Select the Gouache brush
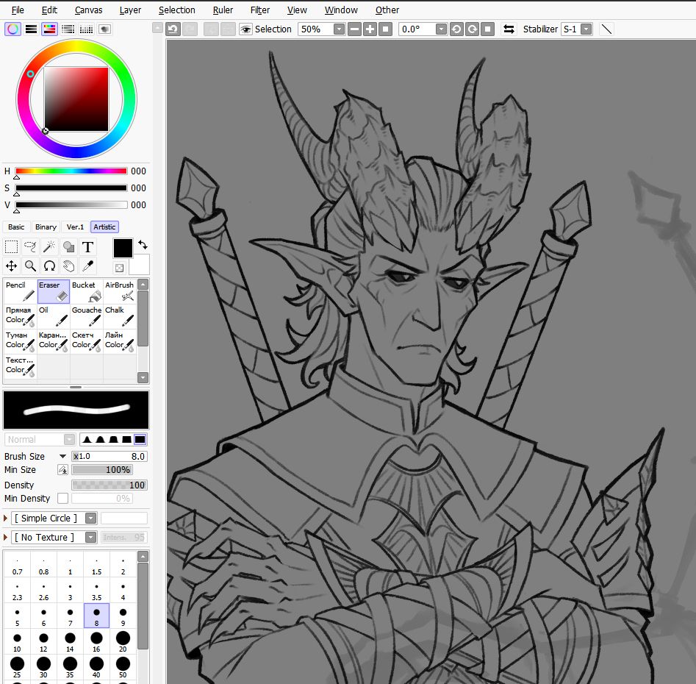The image size is (696, 684). point(87,316)
